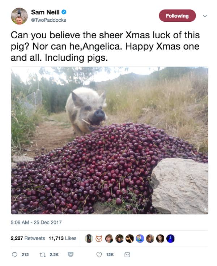Click the 12K like count
This screenshot has width=217, height=266.
(110, 255)
